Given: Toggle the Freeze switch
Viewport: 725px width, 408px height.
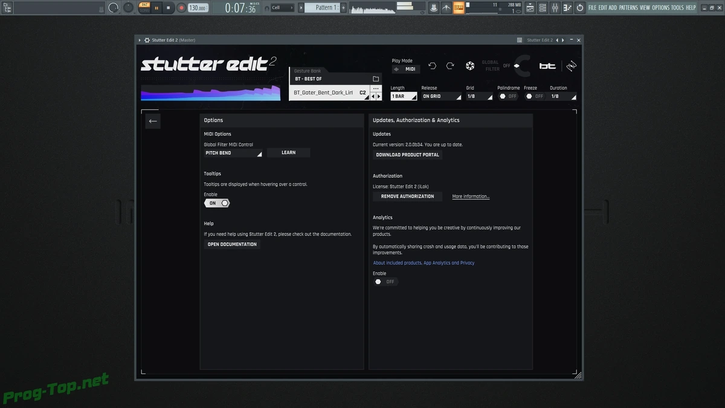Looking at the screenshot, I should pyautogui.click(x=534, y=96).
